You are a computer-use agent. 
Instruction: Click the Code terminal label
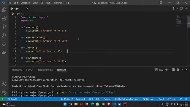point(159,70)
